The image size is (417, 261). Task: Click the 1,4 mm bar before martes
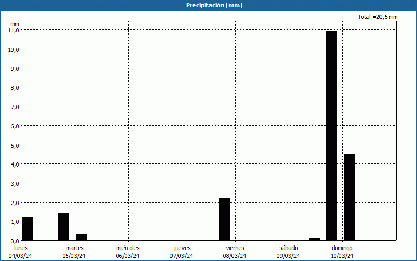coord(64,227)
